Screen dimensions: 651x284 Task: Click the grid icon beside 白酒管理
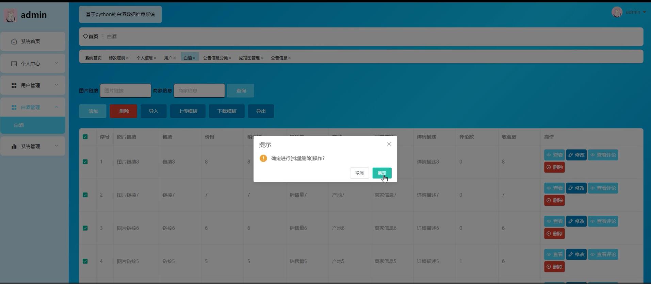[x=14, y=107]
